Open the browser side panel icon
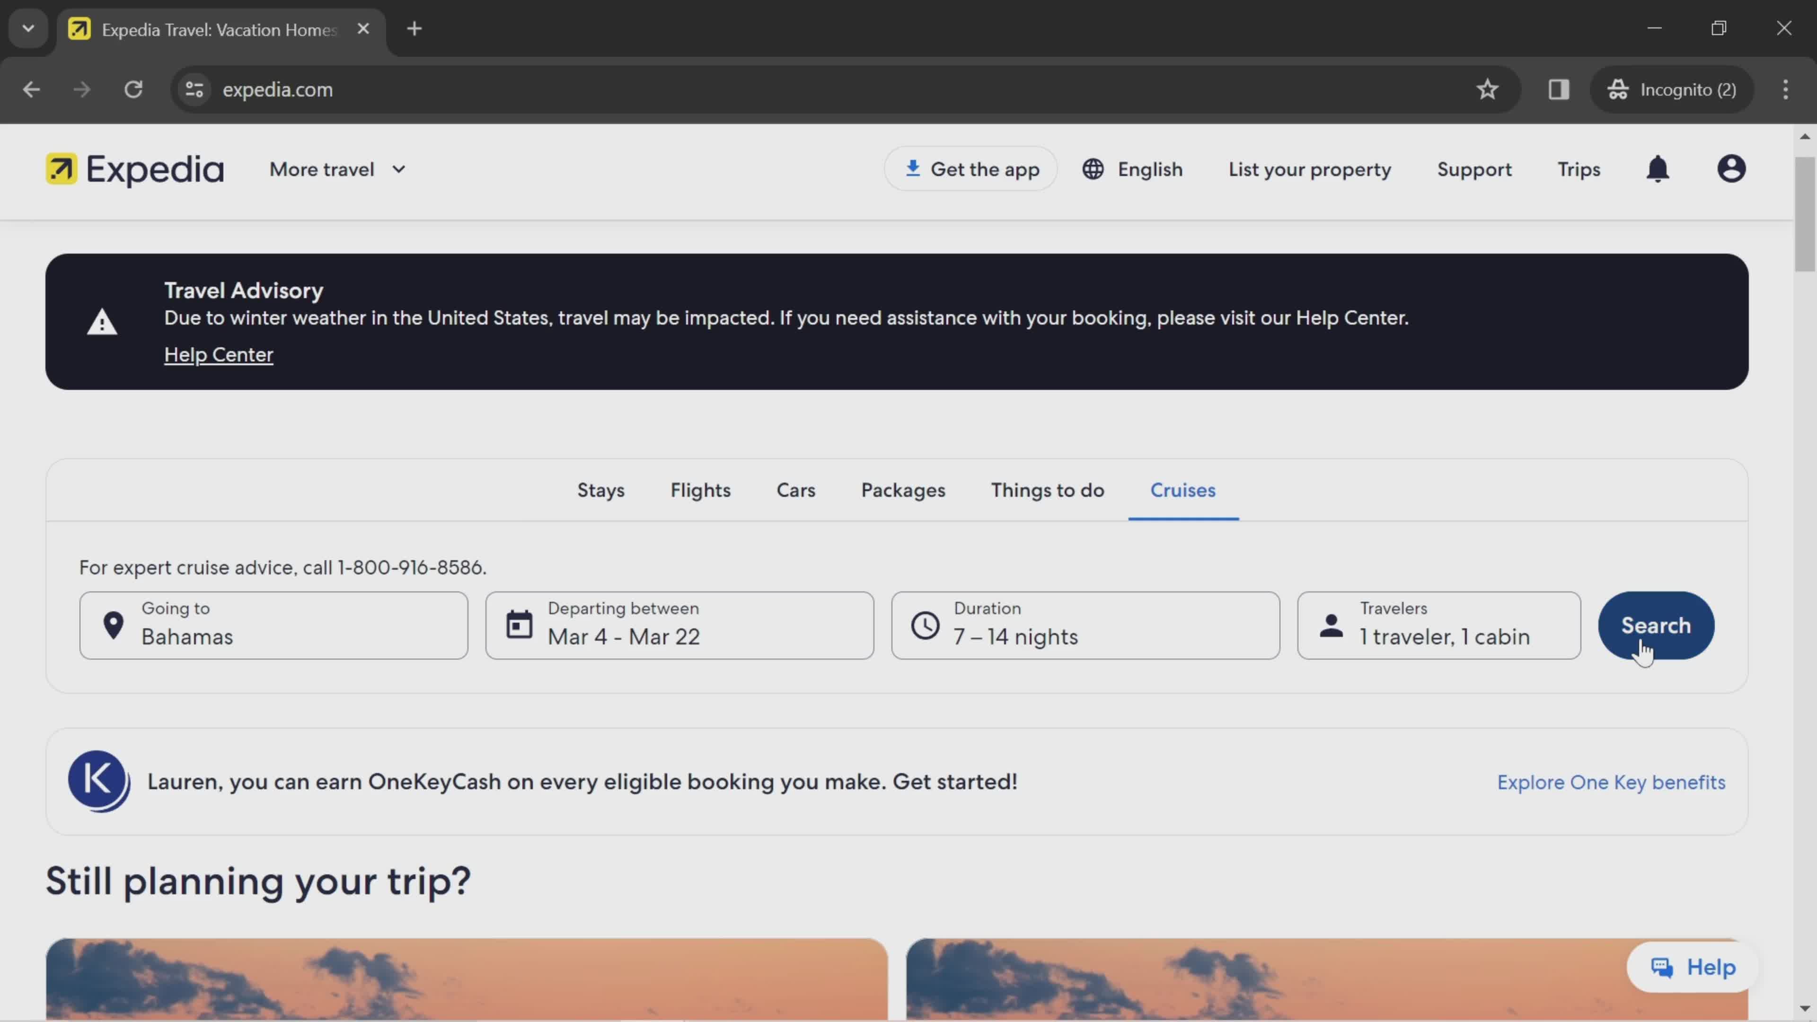 pyautogui.click(x=1559, y=89)
